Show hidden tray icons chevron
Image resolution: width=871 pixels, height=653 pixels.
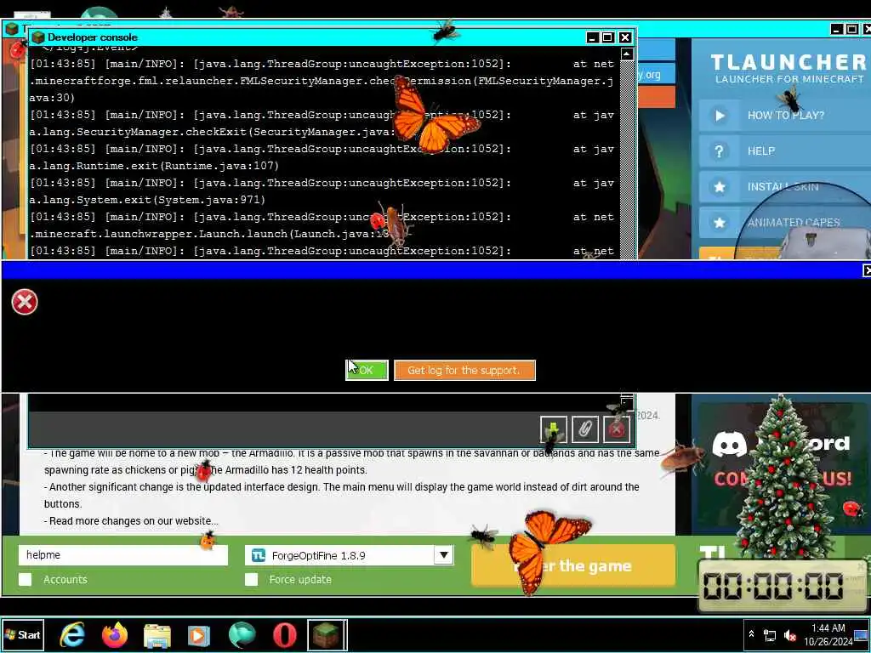coord(752,633)
